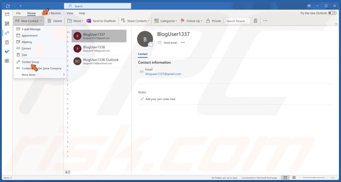Open the more actions dots beside Send email
The height and width of the screenshot is (182, 341).
[x=183, y=42]
